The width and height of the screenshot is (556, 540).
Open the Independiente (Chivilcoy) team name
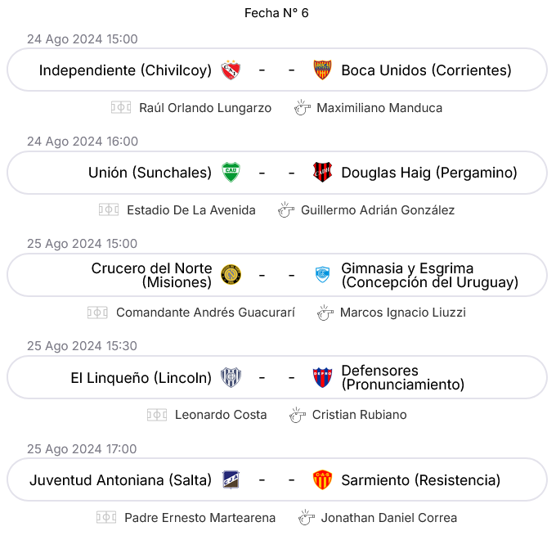(x=125, y=70)
